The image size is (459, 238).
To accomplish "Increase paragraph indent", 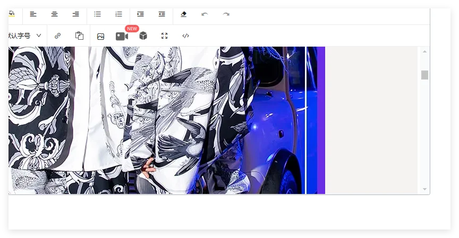I will coord(140,14).
